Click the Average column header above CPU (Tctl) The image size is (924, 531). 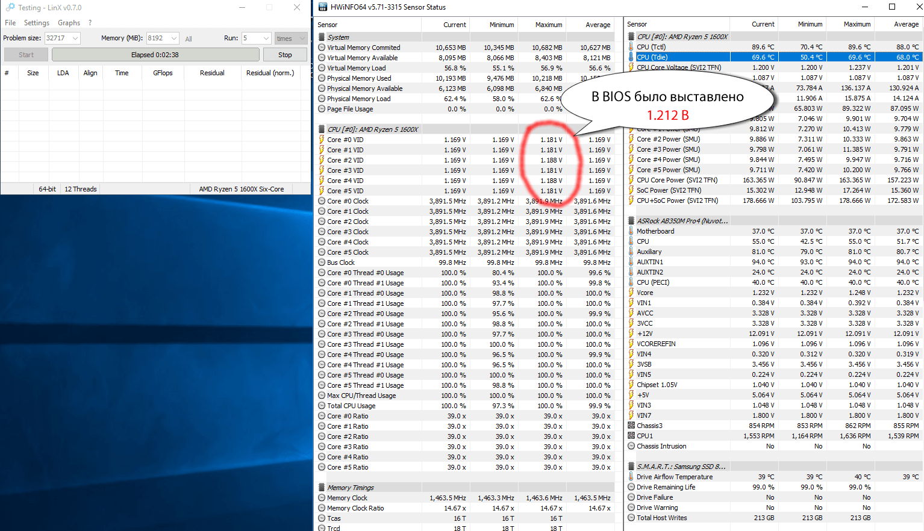(906, 24)
